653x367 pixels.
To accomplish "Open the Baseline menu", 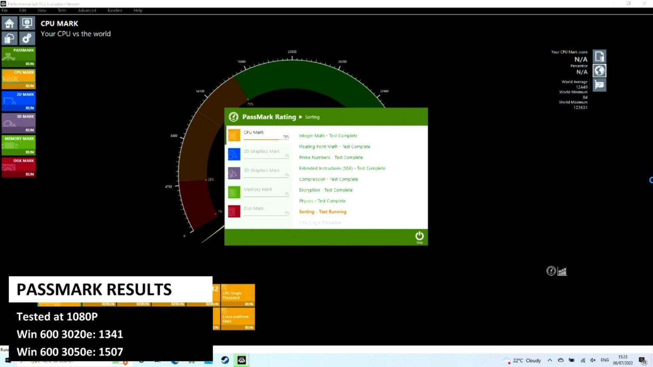I will pos(115,10).
